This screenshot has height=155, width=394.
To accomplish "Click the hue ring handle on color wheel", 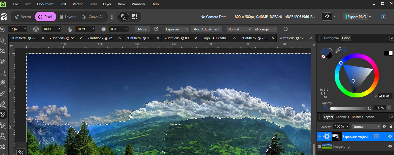I will tap(341, 63).
